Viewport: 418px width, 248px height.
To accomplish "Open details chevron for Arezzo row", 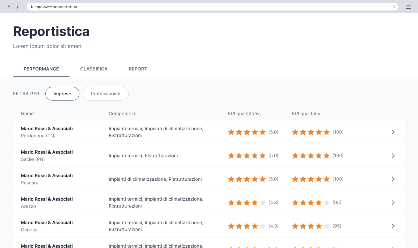I will point(393,203).
